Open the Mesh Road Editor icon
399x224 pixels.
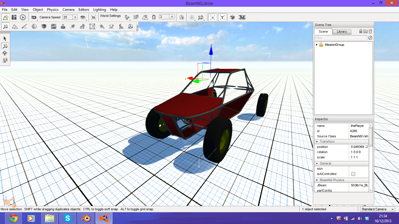(x=82, y=27)
